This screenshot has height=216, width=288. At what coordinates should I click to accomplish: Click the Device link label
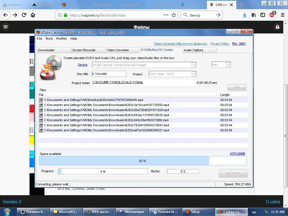point(83,65)
